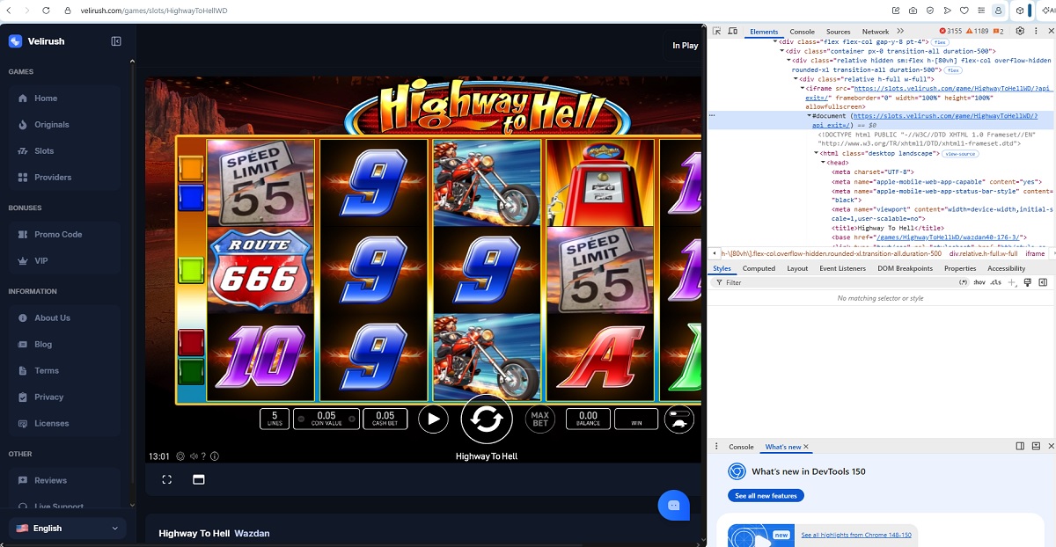The image size is (1056, 547).
Task: Open game help question mark
Action: coord(204,456)
